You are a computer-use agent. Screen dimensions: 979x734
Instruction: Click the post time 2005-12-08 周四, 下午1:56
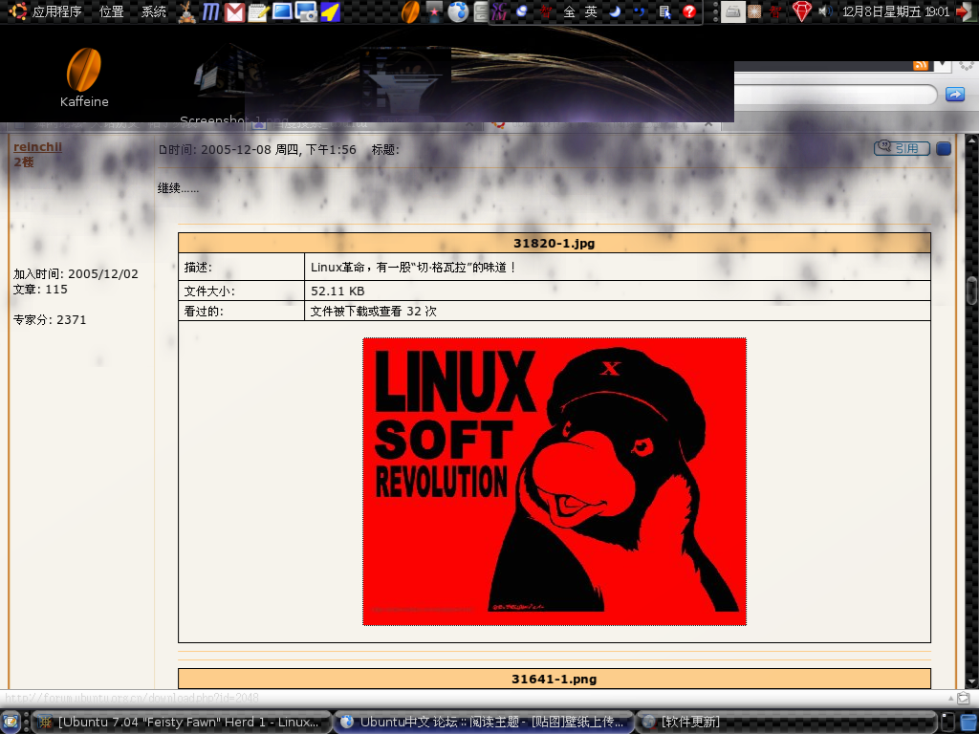pyautogui.click(x=278, y=150)
